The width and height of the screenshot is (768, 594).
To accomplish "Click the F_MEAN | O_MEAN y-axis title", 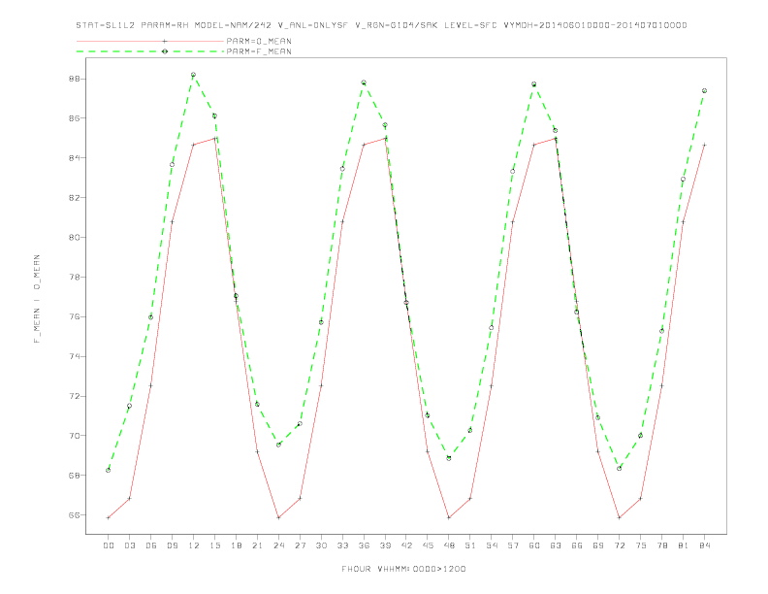I will pos(37,299).
